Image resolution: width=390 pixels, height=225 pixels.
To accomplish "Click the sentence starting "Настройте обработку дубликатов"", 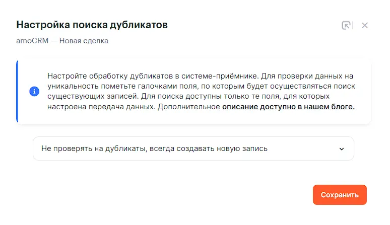I will (x=151, y=76).
